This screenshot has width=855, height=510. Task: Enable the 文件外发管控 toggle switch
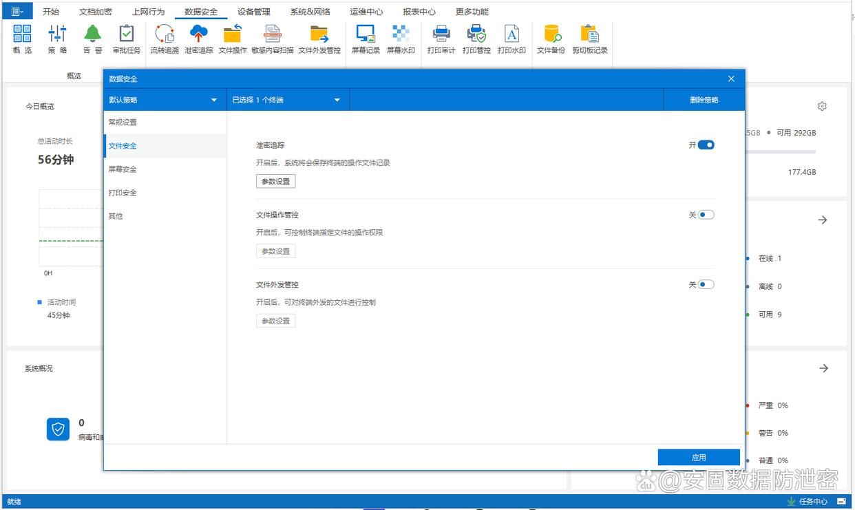click(x=706, y=284)
